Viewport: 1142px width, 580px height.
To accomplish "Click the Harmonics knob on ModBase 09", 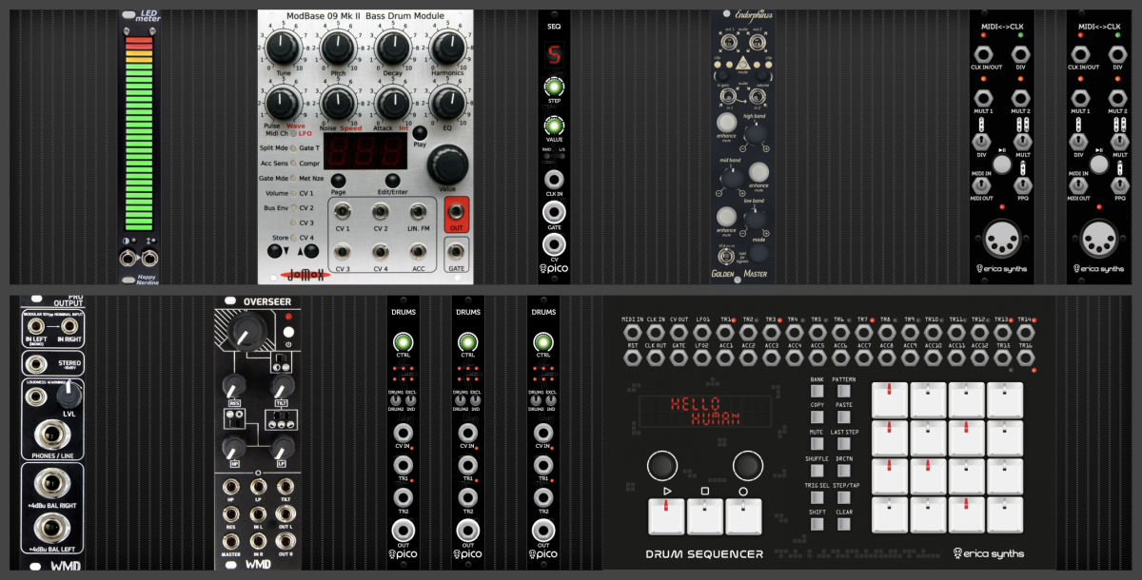I will click(x=446, y=47).
